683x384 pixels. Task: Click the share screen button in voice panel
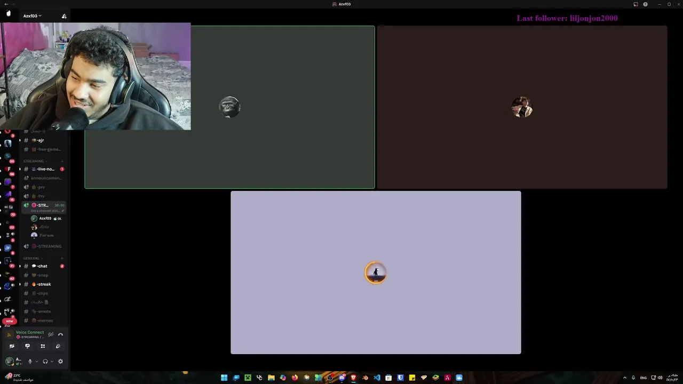27,346
